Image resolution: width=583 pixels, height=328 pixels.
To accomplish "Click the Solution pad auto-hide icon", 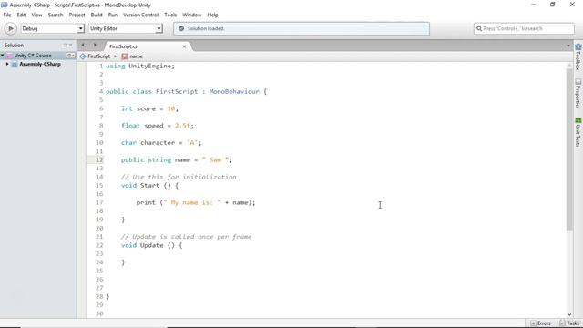I will [65, 45].
